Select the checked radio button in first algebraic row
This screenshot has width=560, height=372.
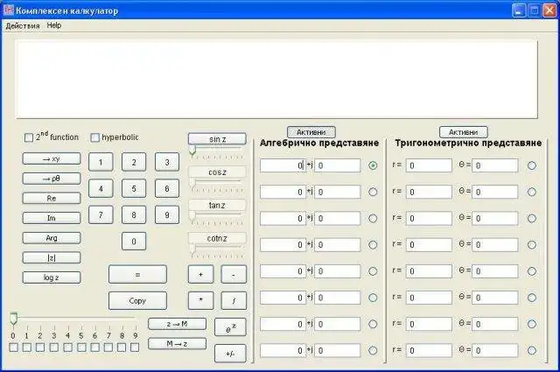(x=373, y=165)
